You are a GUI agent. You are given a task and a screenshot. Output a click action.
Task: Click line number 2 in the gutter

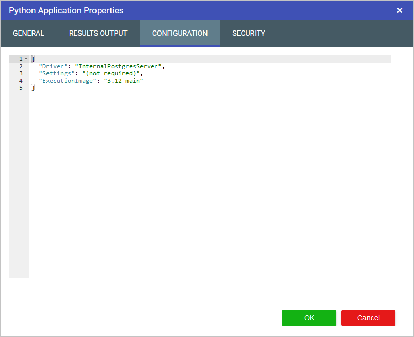point(21,66)
